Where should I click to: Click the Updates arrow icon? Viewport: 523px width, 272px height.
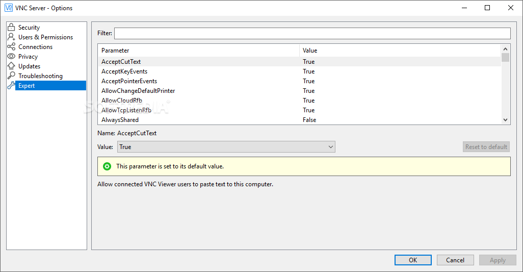coord(11,66)
